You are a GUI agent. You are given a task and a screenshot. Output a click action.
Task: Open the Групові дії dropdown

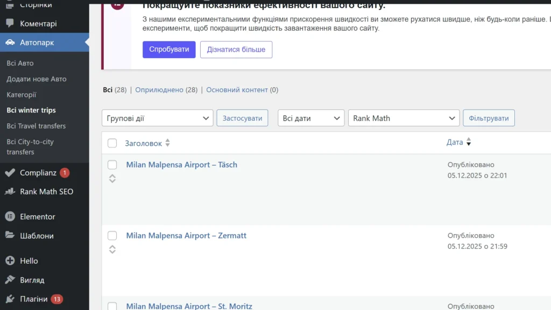tap(158, 118)
